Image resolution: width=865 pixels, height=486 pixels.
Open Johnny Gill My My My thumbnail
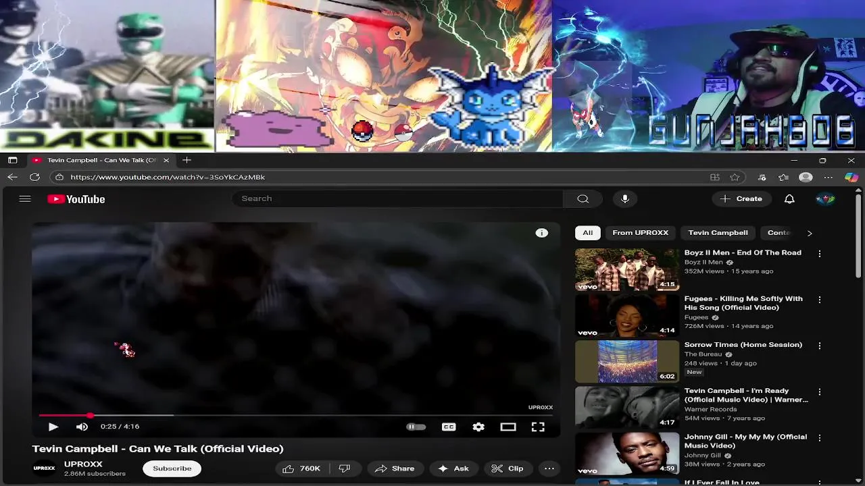(627, 453)
